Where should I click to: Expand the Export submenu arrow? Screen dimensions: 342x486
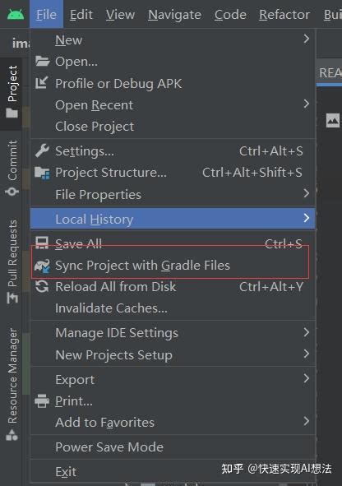[307, 378]
